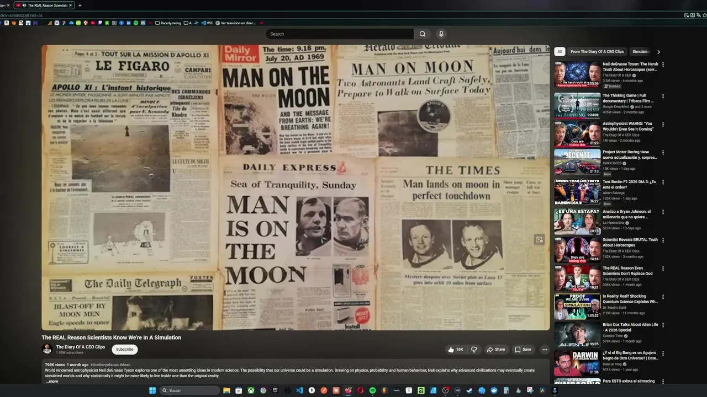Open Opera browser from the taskbar

coord(360,390)
